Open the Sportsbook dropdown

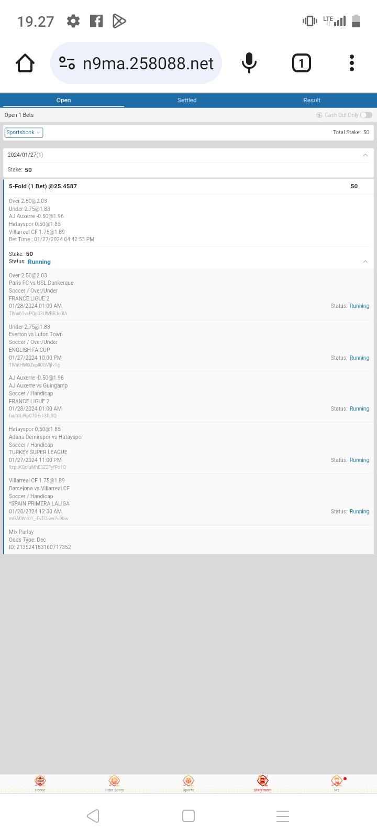(24, 133)
